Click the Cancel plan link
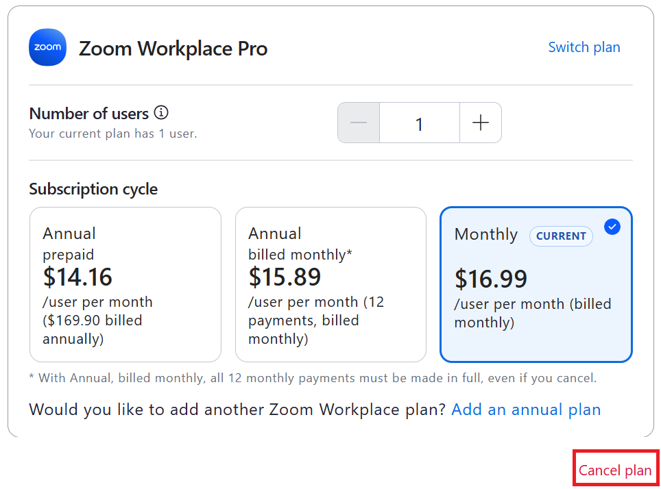 pyautogui.click(x=616, y=470)
